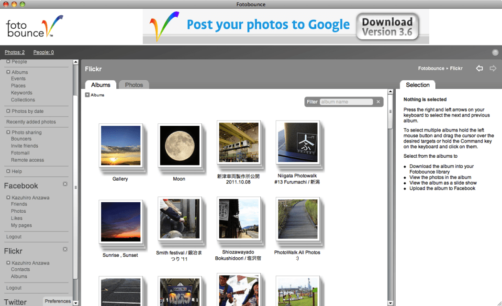Click the album grid scroll up arrow
This screenshot has width=502, height=306.
(x=390, y=92)
